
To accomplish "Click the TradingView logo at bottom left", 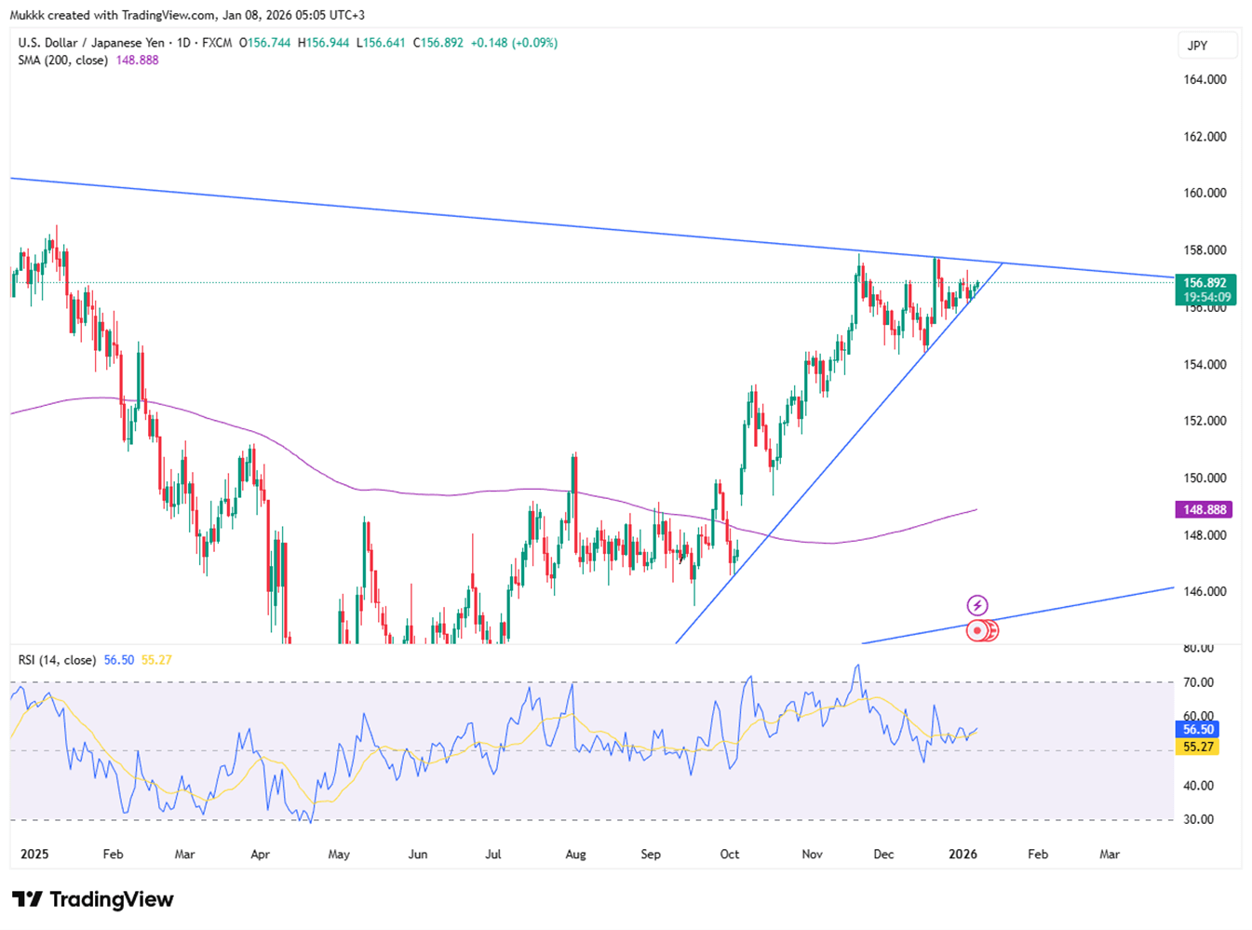I will point(93,899).
